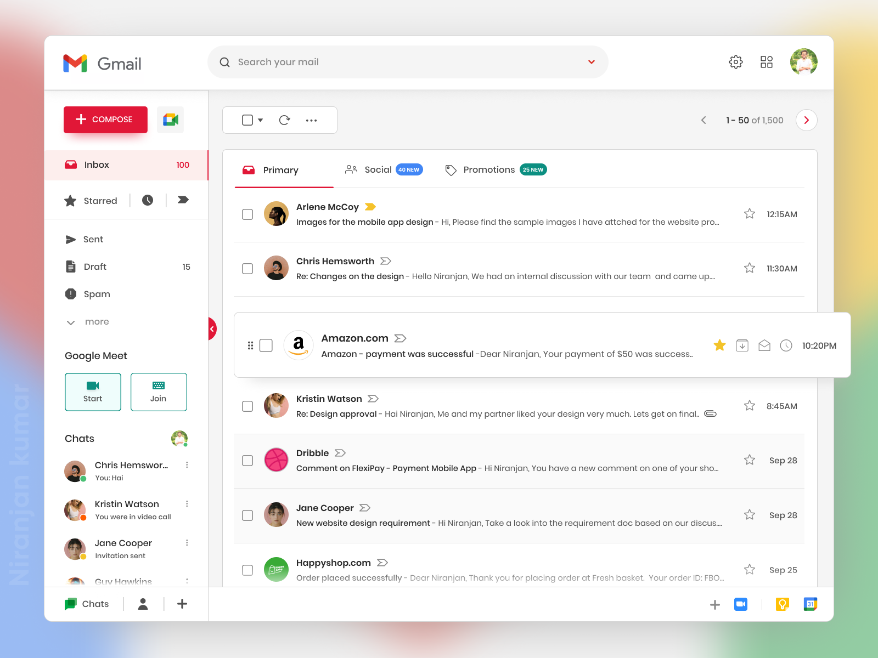This screenshot has width=878, height=658.
Task: Select the Happyshop.com email checkbox
Action: [x=247, y=570]
